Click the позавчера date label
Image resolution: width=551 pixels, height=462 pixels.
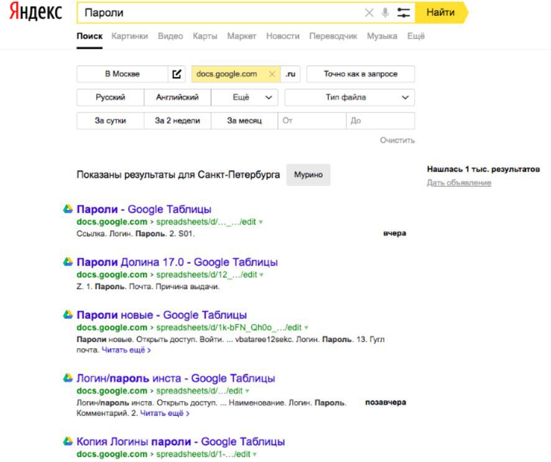386,402
